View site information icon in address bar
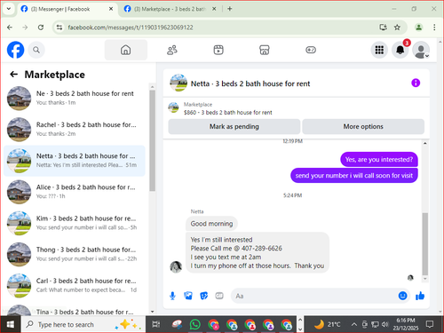Image resolution: width=444 pixels, height=333 pixels. tap(59, 28)
